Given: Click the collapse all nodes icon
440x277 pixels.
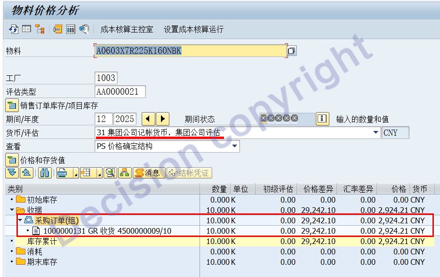Looking at the screenshot, I should pos(26,173).
